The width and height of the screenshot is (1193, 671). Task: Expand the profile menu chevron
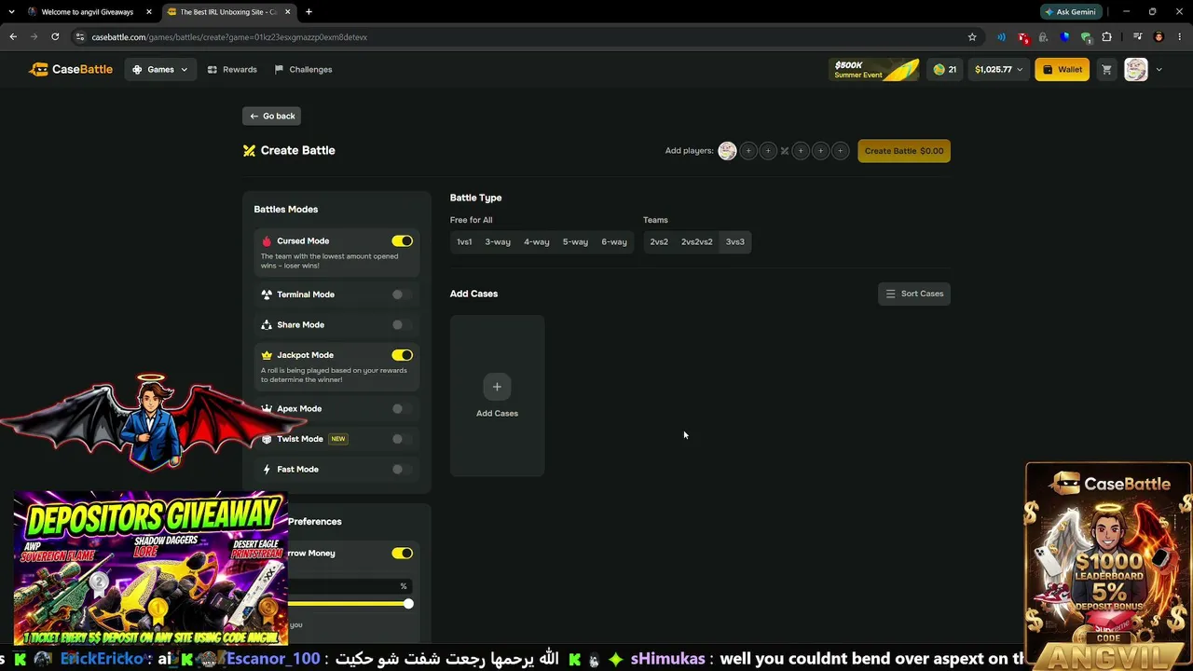[1159, 69]
